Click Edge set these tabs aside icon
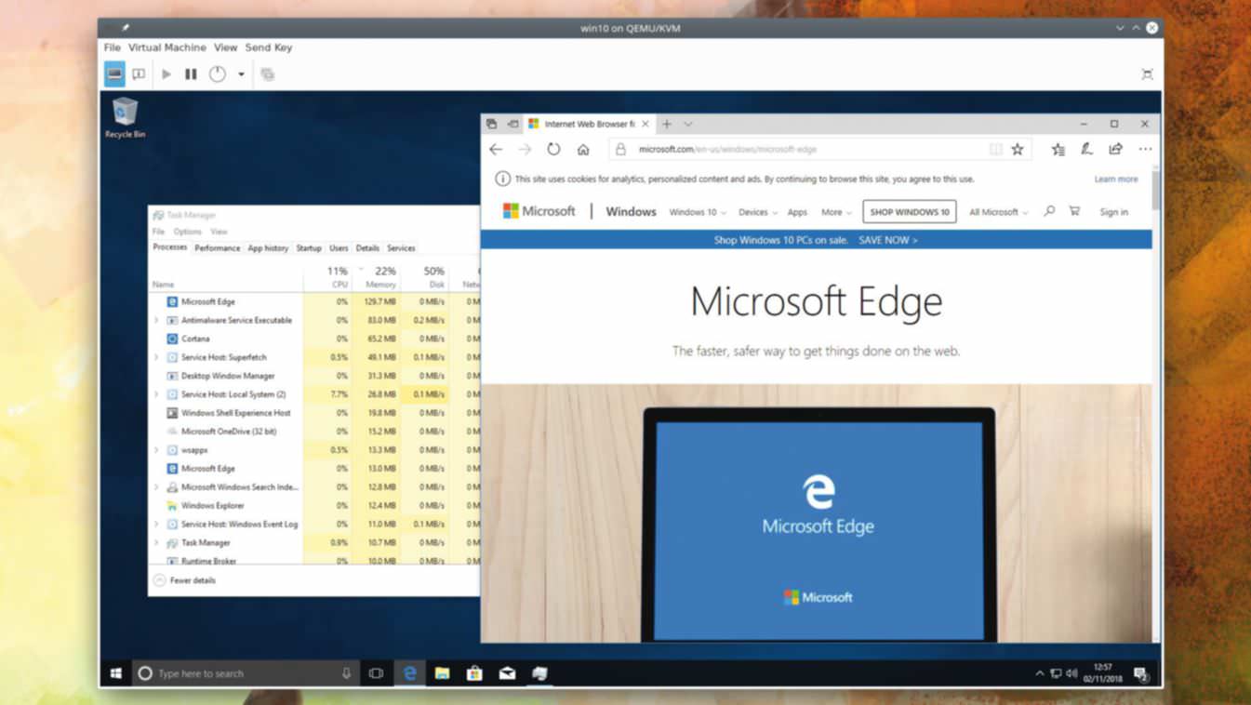 pos(512,124)
